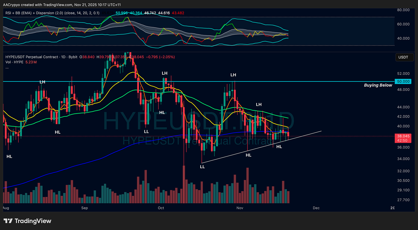Image resolution: width=418 pixels, height=230 pixels.
Task: Click the RSI value 44.616
Action: tap(164, 13)
